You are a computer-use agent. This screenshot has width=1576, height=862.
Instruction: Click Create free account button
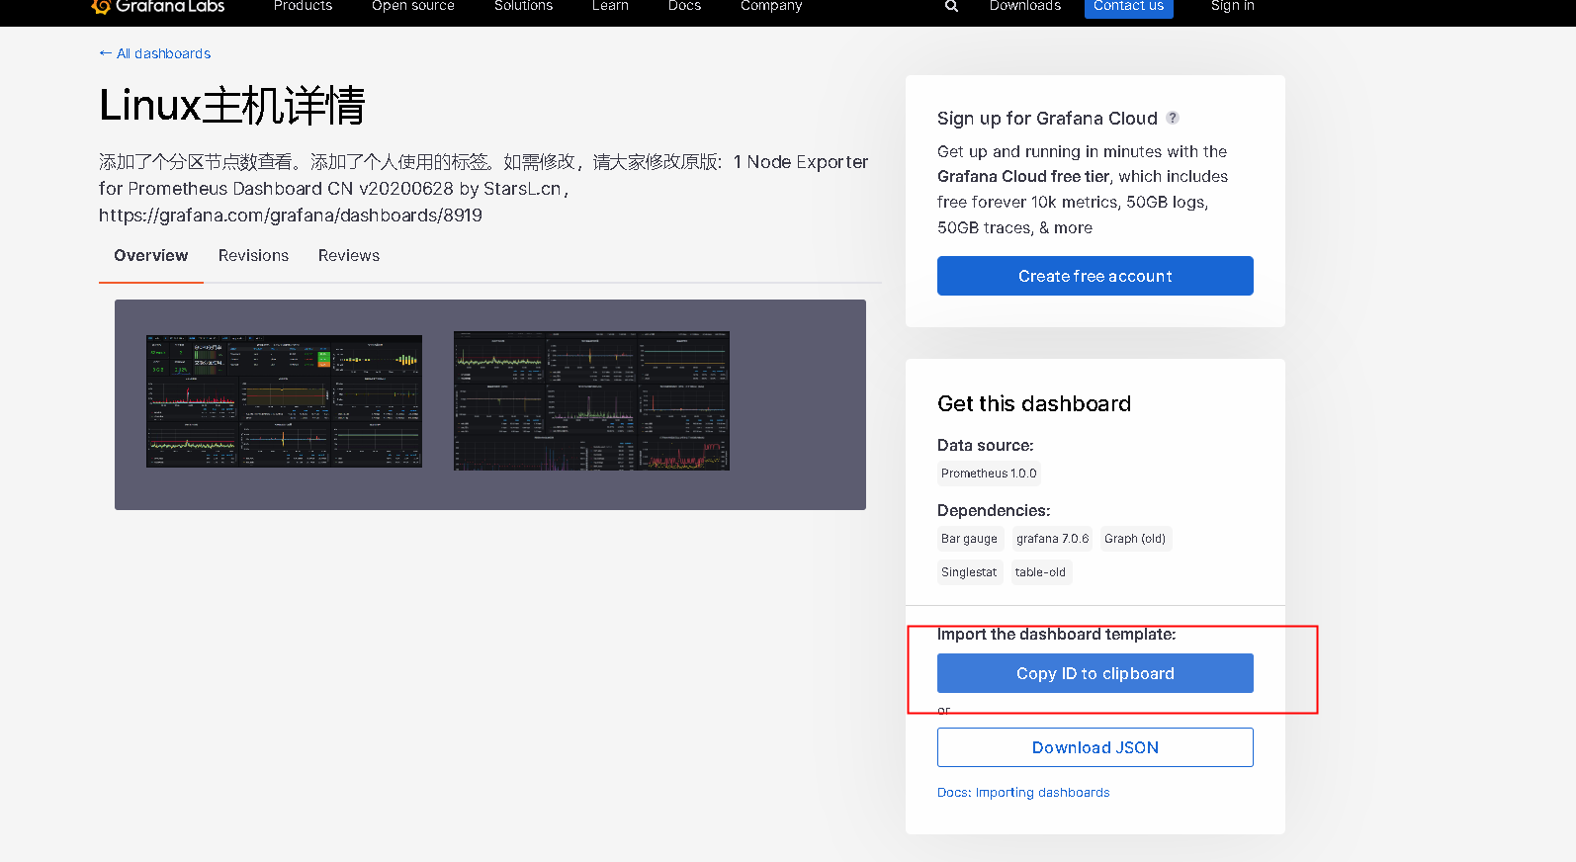pyautogui.click(x=1095, y=276)
